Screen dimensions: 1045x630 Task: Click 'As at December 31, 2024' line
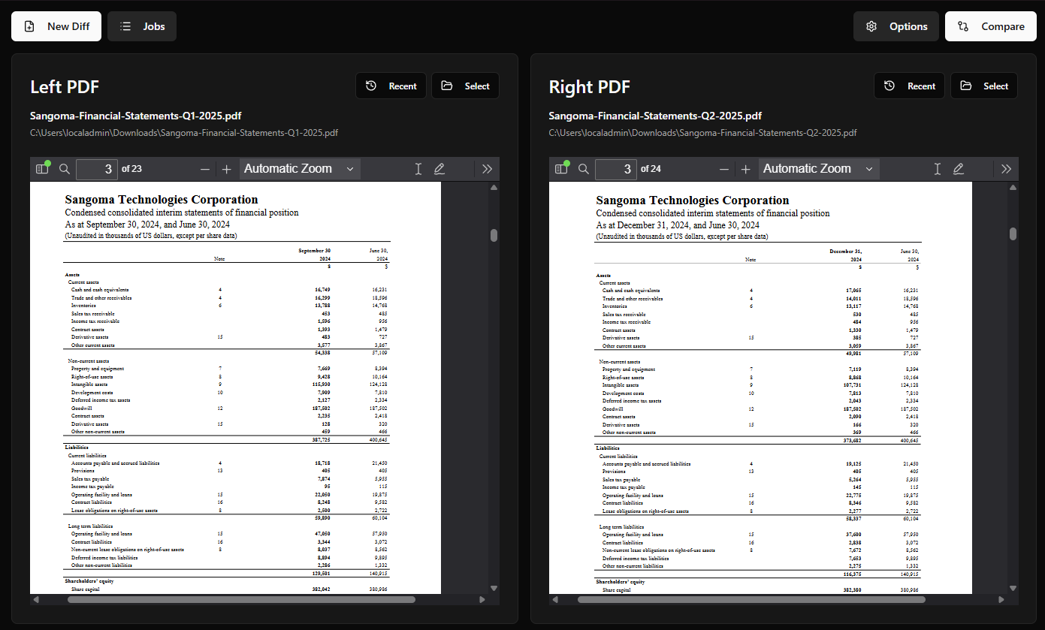(678, 225)
